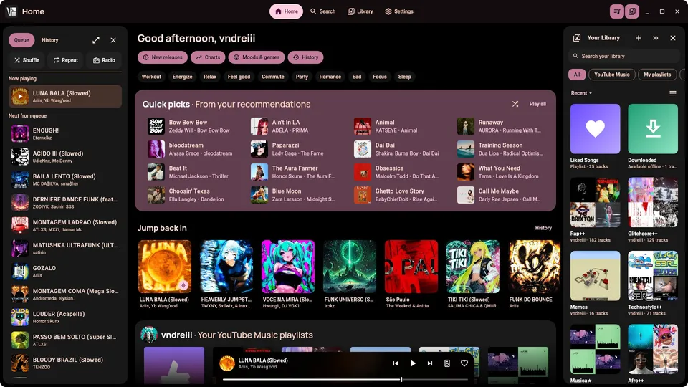
Task: Play Training Season by Dua Lipa
Action: click(501, 149)
